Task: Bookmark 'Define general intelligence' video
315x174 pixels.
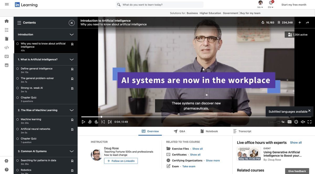Action: pyautogui.click(x=72, y=69)
